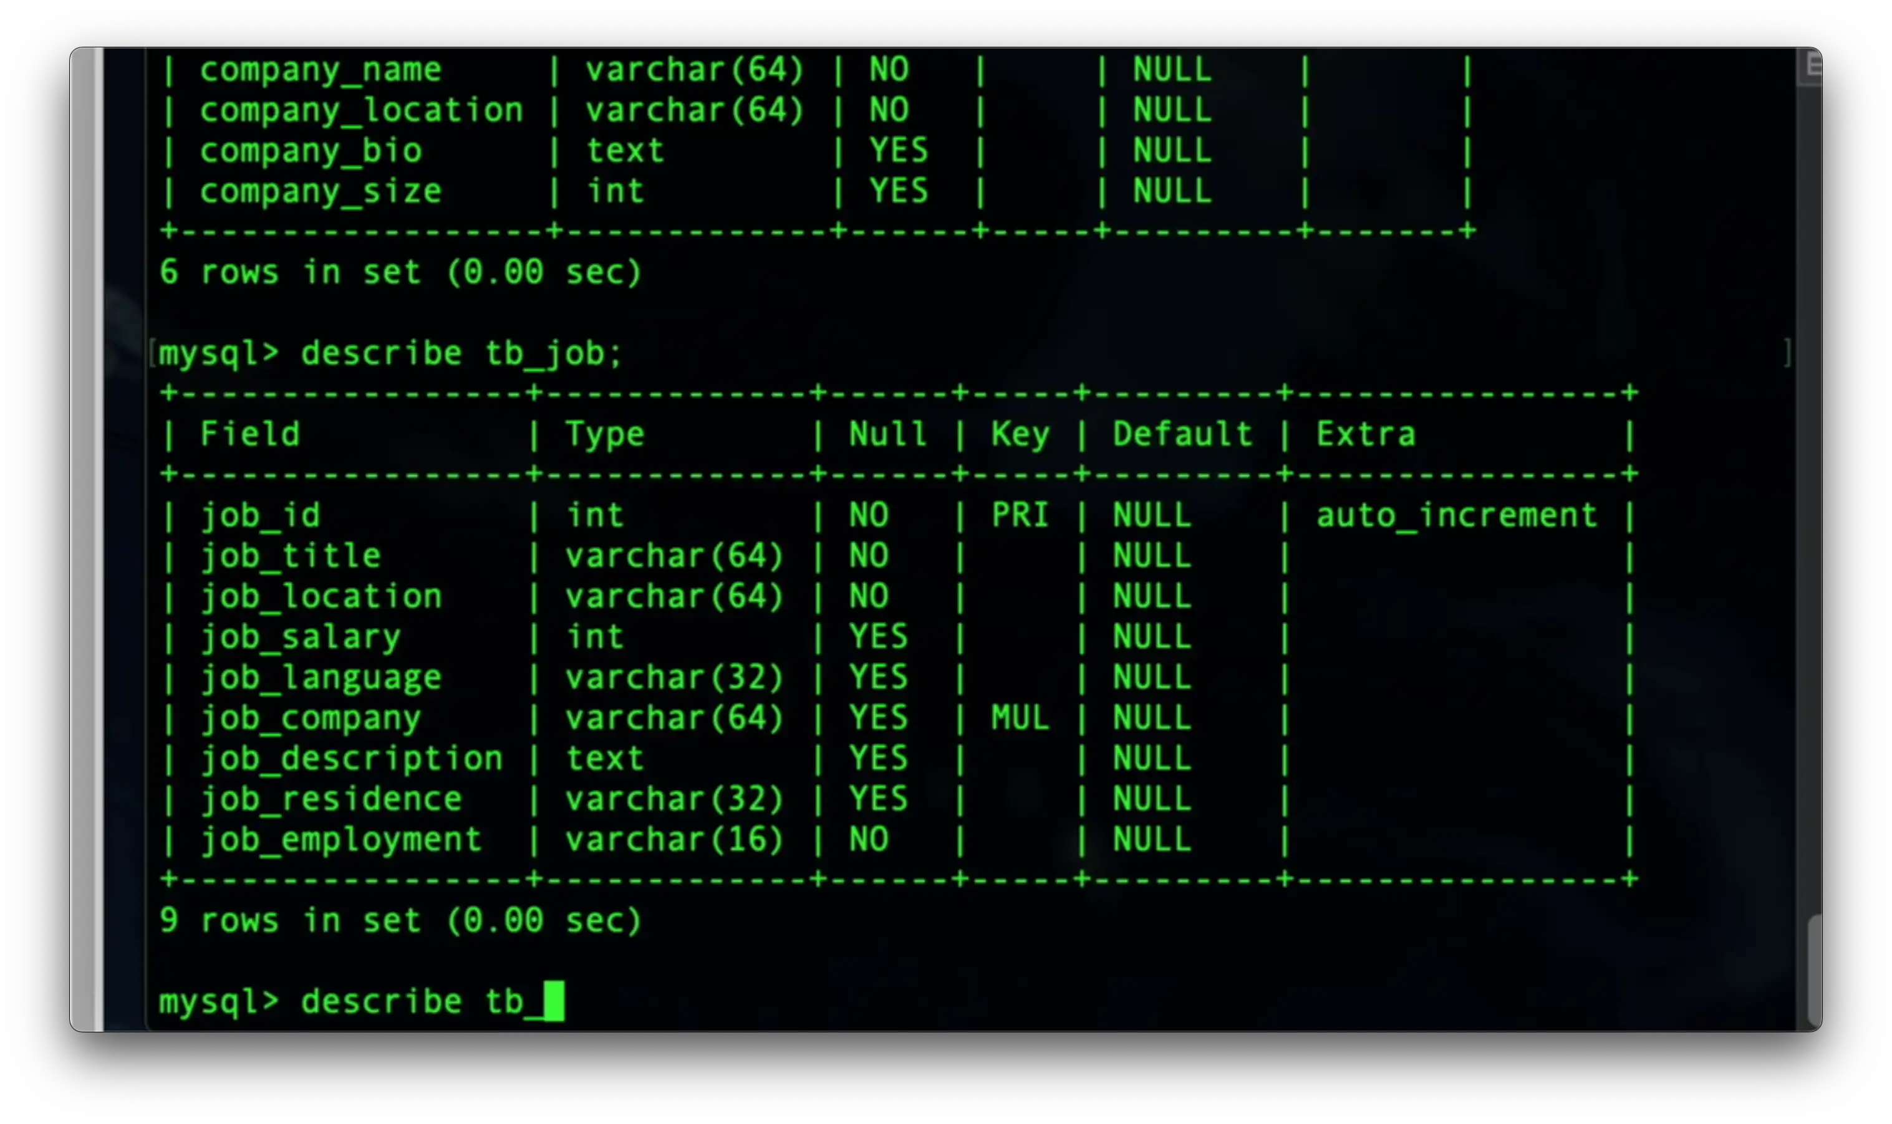Click the 'job_description' field name
This screenshot has height=1124, width=1892.
pos(351,759)
